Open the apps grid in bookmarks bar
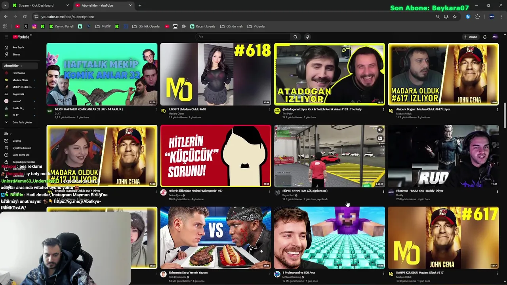 (5, 27)
